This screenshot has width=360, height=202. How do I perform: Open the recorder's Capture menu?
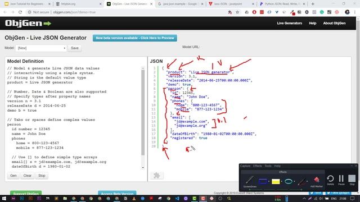245,166
